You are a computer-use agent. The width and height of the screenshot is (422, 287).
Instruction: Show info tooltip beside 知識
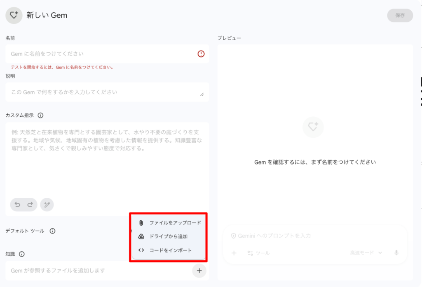pyautogui.click(x=22, y=254)
